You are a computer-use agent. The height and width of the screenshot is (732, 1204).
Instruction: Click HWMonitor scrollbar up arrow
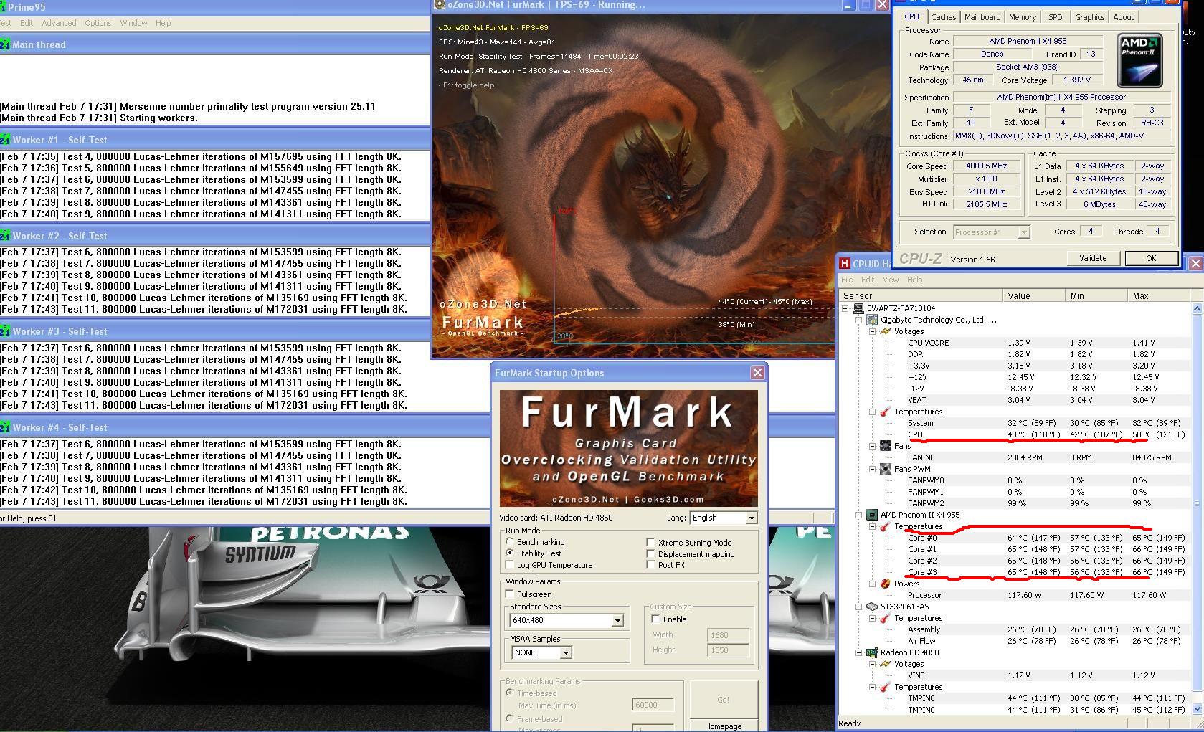pos(1197,308)
